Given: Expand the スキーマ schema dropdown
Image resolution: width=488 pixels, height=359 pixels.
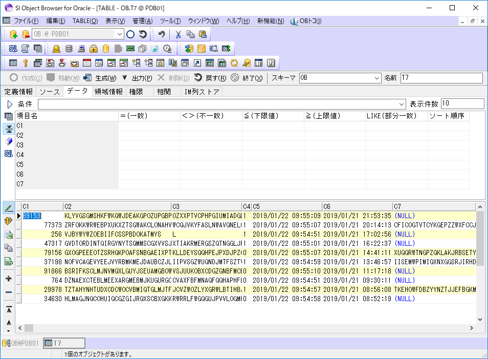Looking at the screenshot, I should pos(377,78).
